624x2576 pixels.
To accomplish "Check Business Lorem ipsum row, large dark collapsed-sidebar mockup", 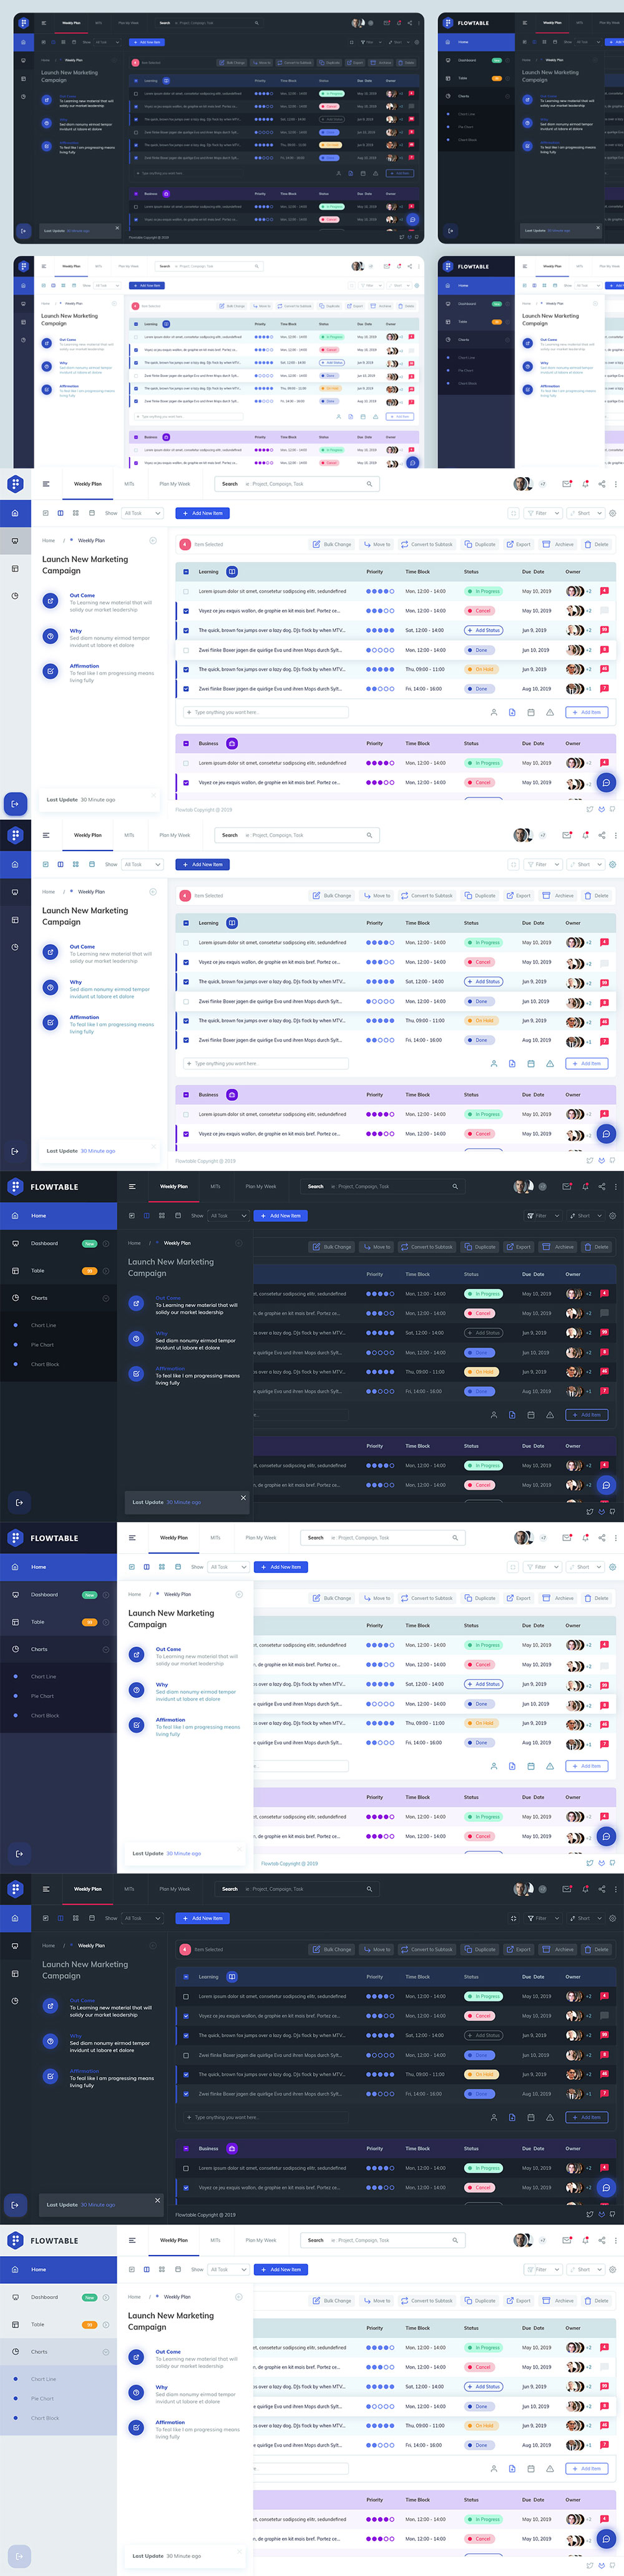I will tap(186, 2168).
